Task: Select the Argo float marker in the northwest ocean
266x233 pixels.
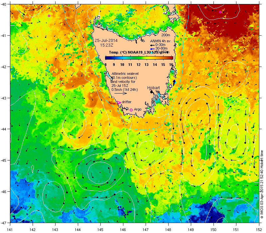Action: (x=49, y=16)
